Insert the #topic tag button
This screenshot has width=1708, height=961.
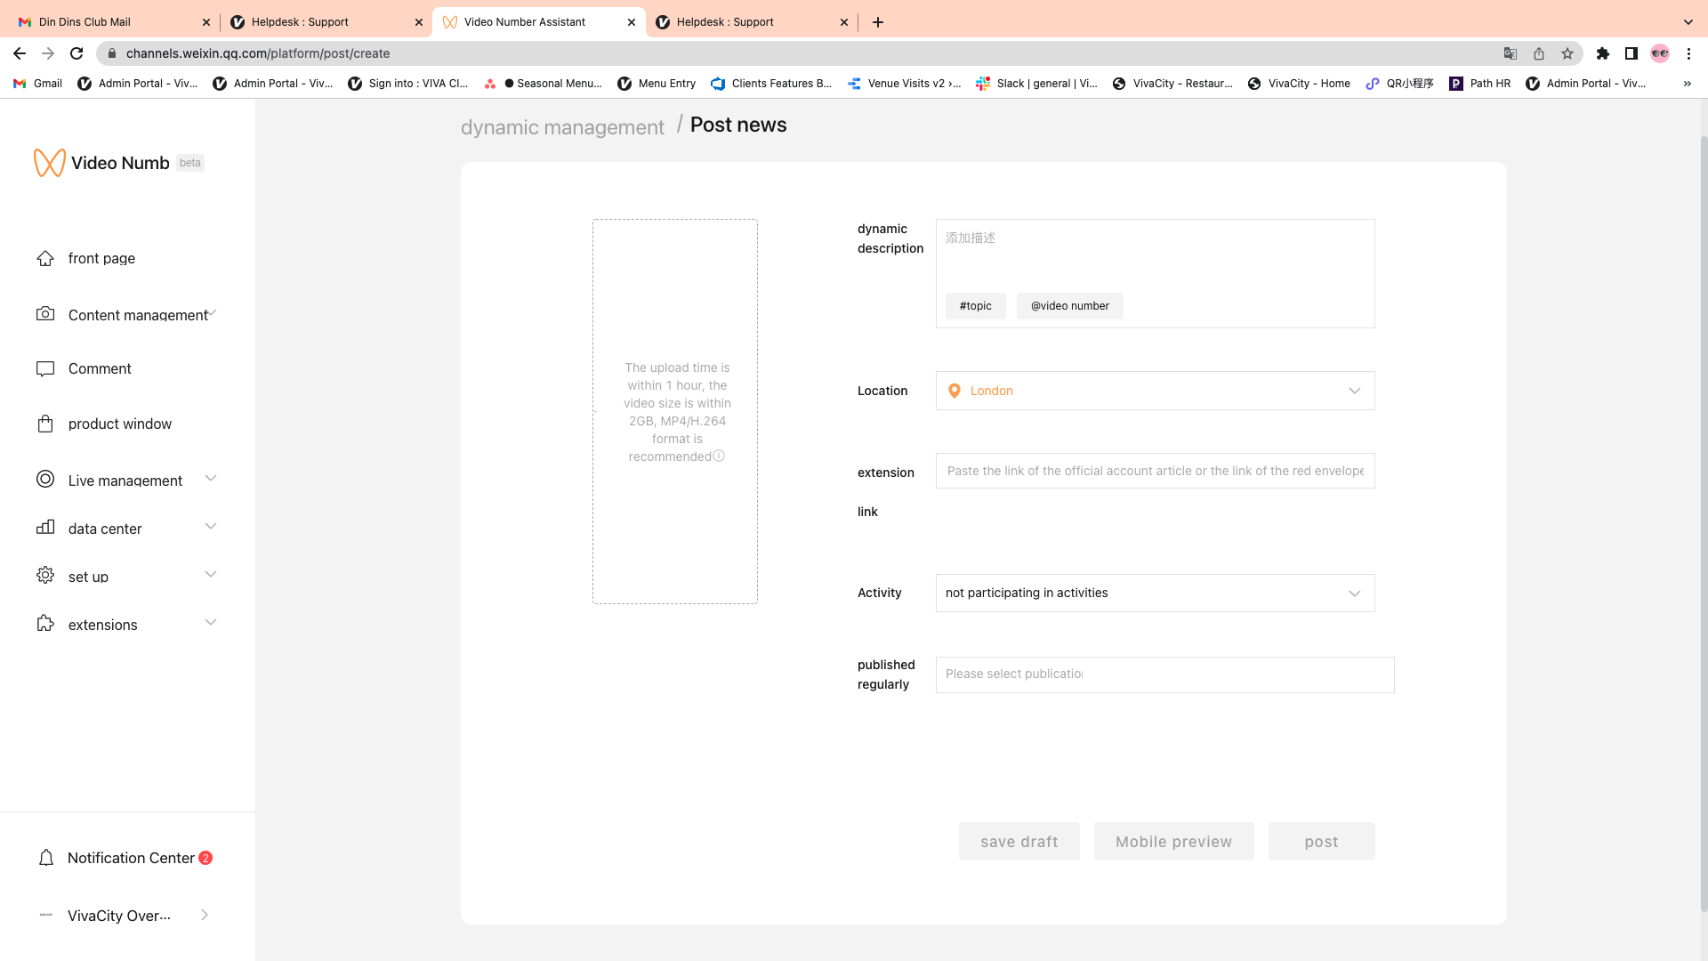(x=975, y=306)
